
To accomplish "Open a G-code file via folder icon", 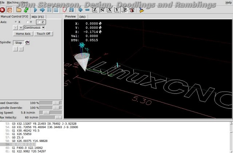I will [19, 10].
